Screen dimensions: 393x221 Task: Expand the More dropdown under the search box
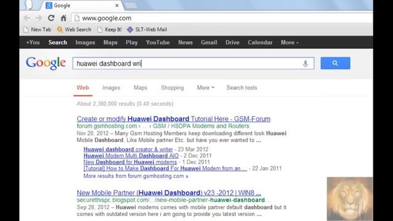206,88
